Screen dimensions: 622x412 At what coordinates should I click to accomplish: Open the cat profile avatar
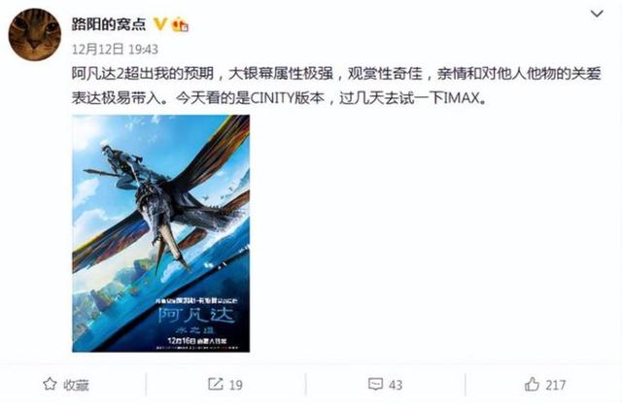click(35, 35)
